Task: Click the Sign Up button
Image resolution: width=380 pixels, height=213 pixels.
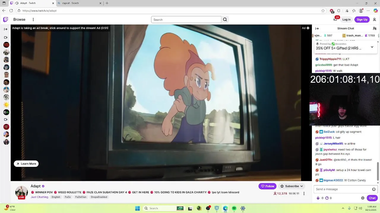Action: click(362, 20)
